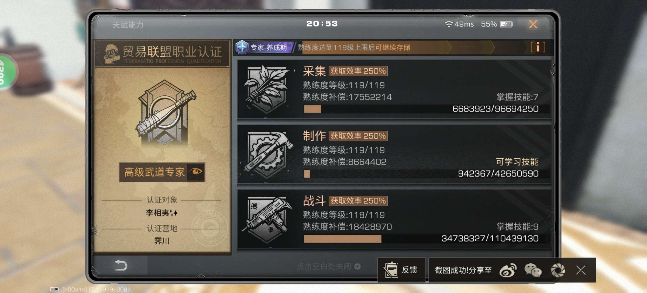Expand the 采集 proficiency row
The width and height of the screenshot is (647, 293).
(394, 89)
